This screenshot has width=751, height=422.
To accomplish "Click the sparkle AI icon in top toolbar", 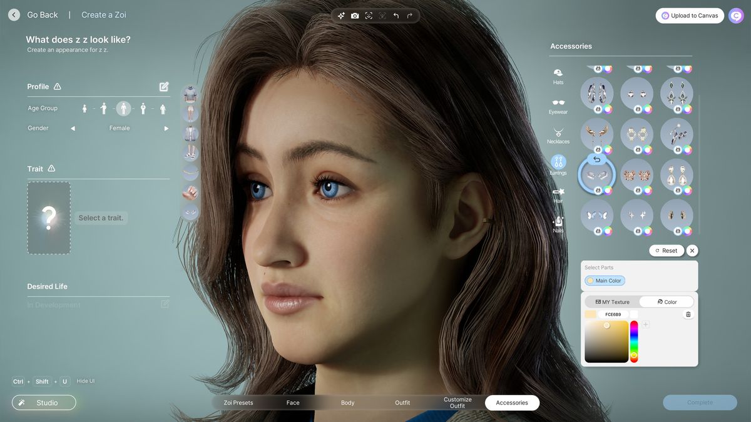I will 341,15.
